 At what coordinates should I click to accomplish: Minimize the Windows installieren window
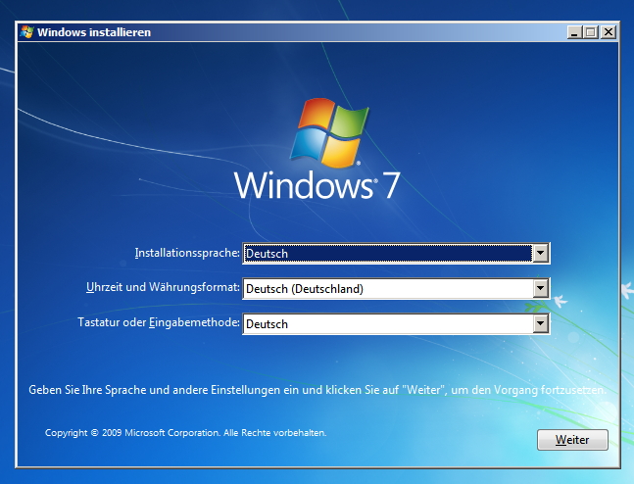tap(574, 32)
